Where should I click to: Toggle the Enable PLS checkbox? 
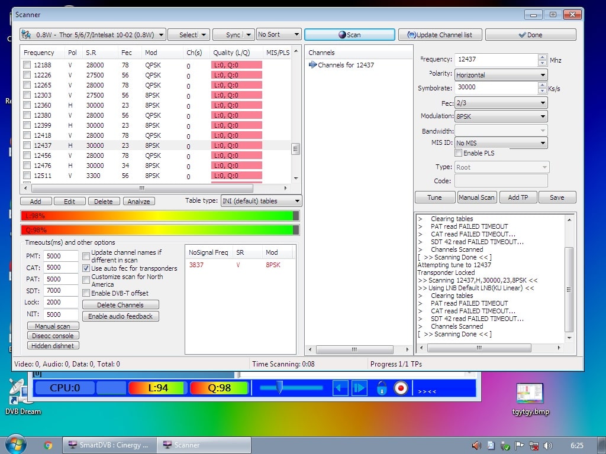(x=459, y=153)
